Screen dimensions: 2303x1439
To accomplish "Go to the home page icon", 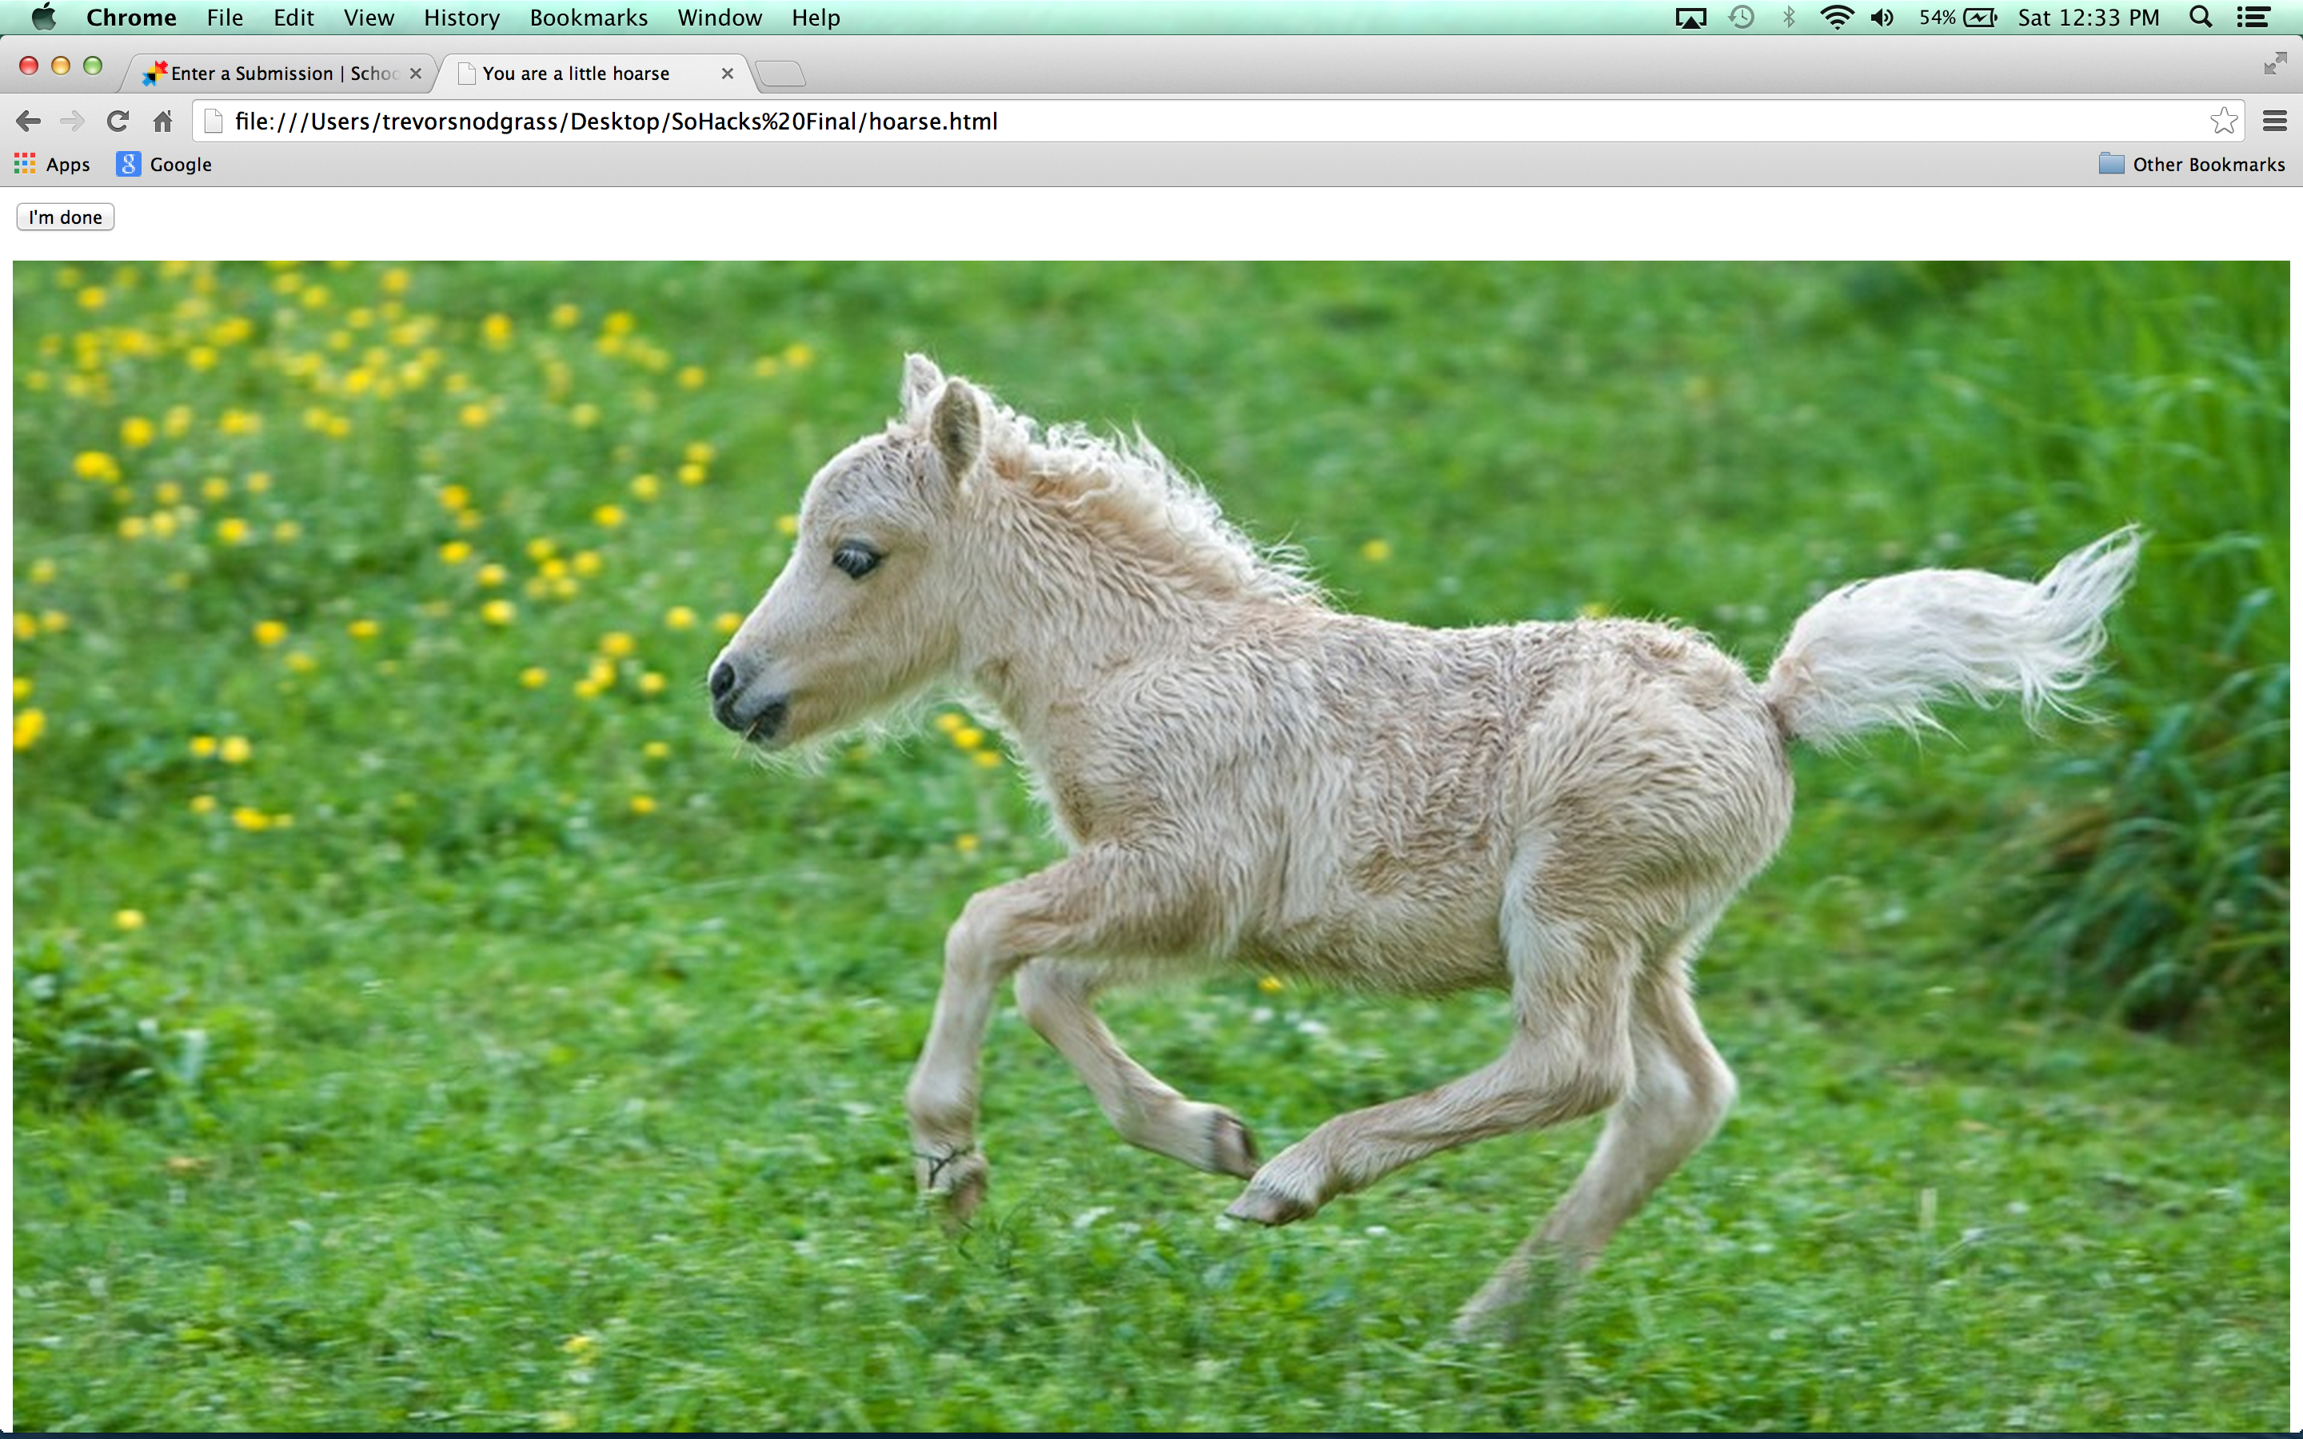I will tap(163, 121).
